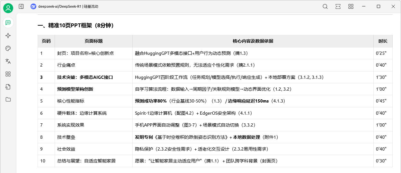Screen dimensions: 401x173
Task: Open the palette painting icon
Action: tap(8, 48)
